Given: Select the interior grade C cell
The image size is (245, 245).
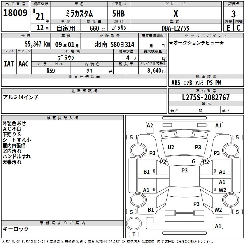Looking at the screenshot, I should click(x=239, y=28).
